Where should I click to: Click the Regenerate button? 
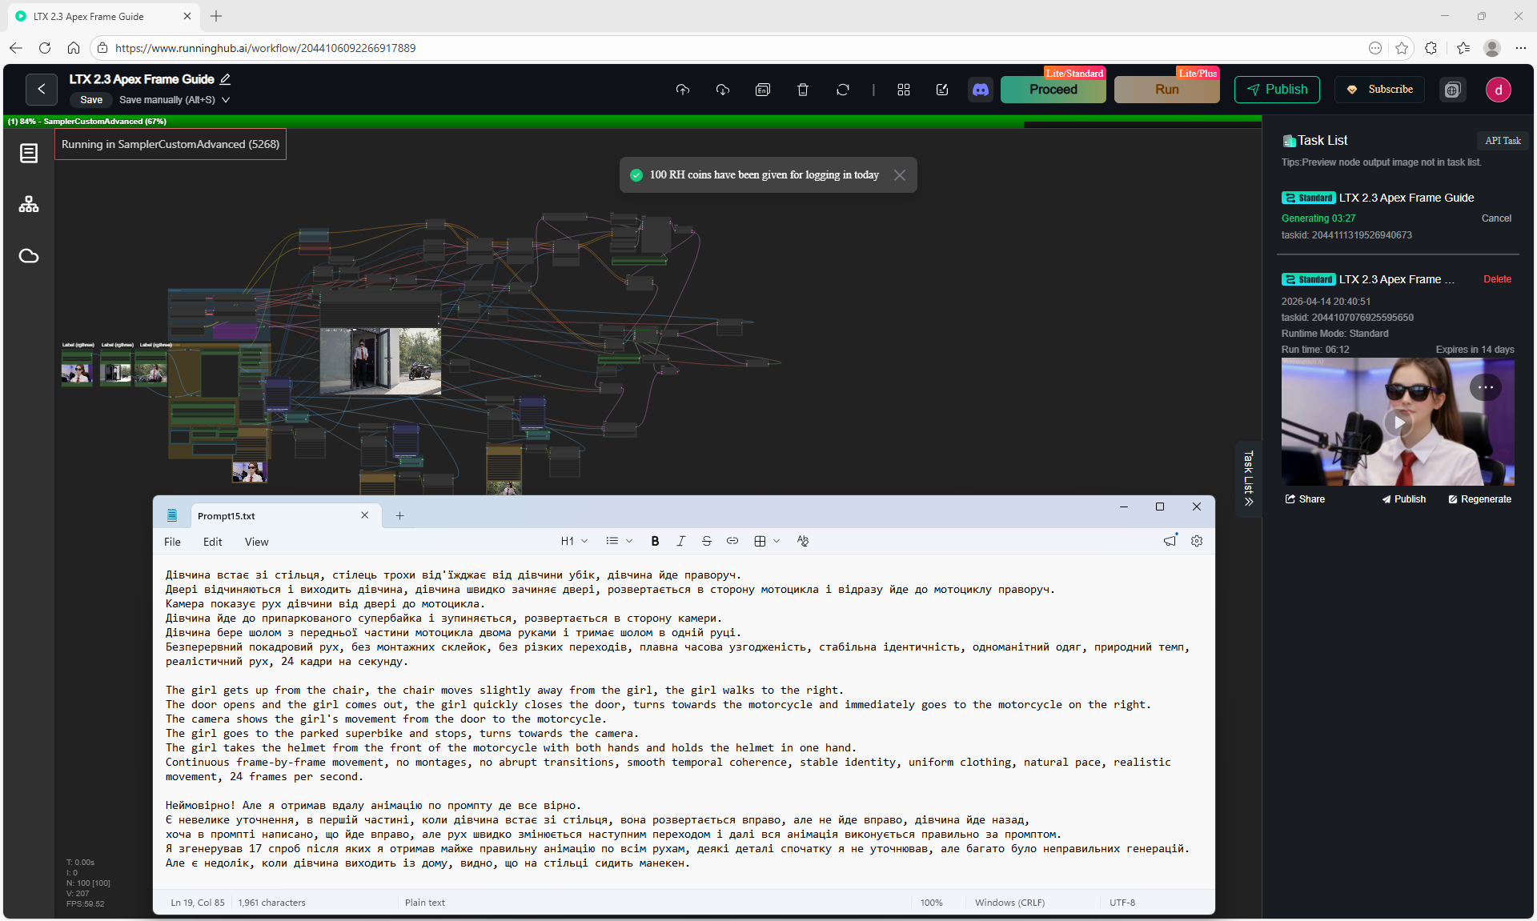[x=1479, y=499]
